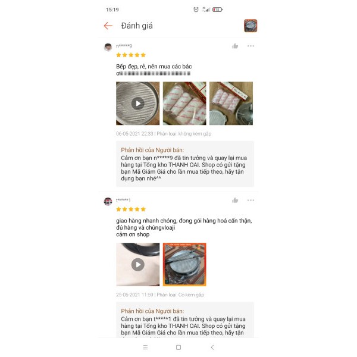This screenshot has width=357, height=357.
Task: Tap the battery indicator in status bar
Action: tap(217, 10)
